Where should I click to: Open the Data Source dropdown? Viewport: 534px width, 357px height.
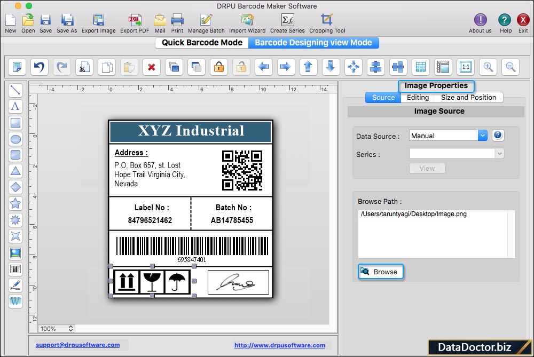(448, 136)
